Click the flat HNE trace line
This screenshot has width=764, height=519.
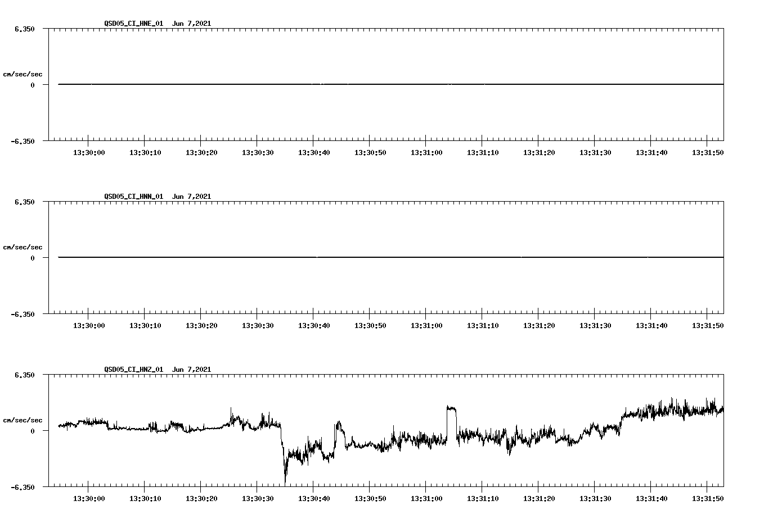[x=391, y=84]
